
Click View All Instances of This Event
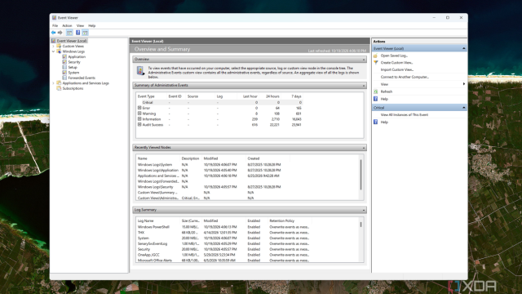coord(405,114)
